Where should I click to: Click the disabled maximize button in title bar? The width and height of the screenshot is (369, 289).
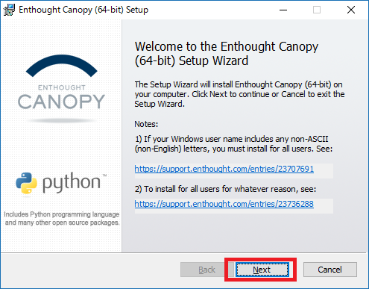coord(317,10)
